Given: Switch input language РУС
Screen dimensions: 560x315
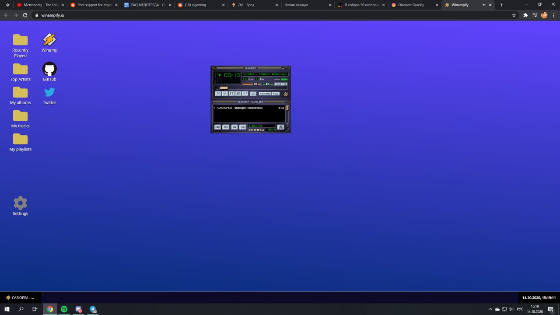Looking at the screenshot, I should 520,309.
